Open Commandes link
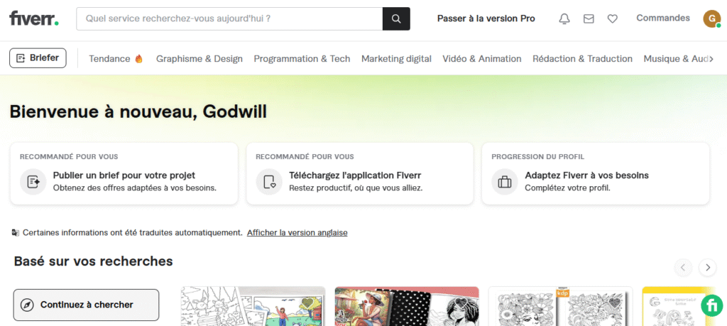Screen dimensions: 727x326 [x=663, y=18]
